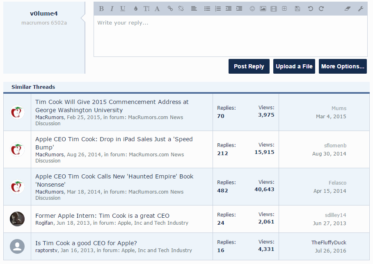Go to last post dated Jun 27, 2013
This screenshot has width=373, height=264.
pyautogui.click(x=330, y=223)
